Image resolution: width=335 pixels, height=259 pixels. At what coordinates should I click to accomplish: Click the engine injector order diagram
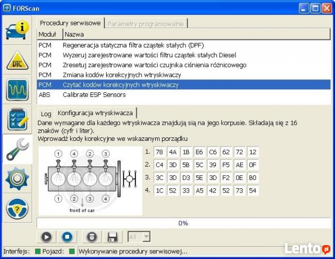(x=90, y=181)
